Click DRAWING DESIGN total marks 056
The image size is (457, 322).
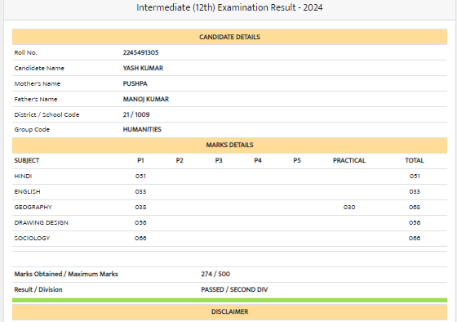point(415,222)
